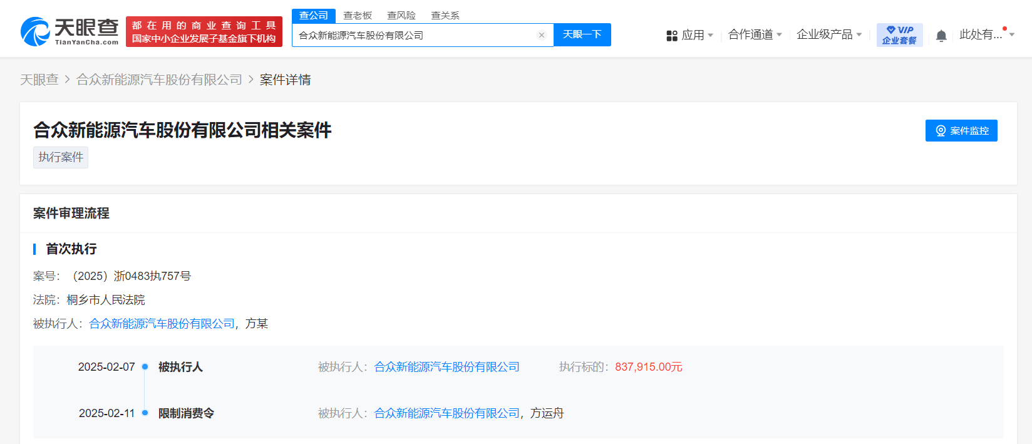Open the VIP 企业套餐 badge

[900, 35]
